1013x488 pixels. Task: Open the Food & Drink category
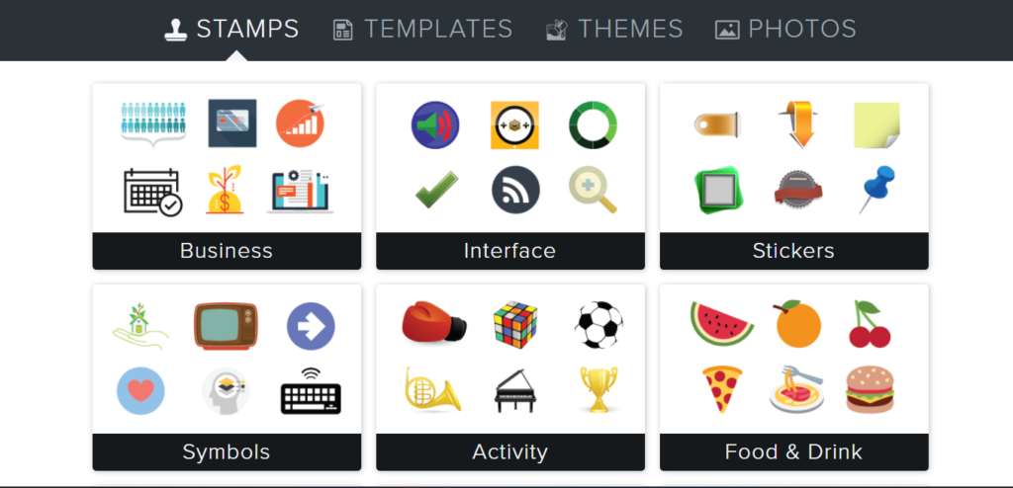coord(793,452)
